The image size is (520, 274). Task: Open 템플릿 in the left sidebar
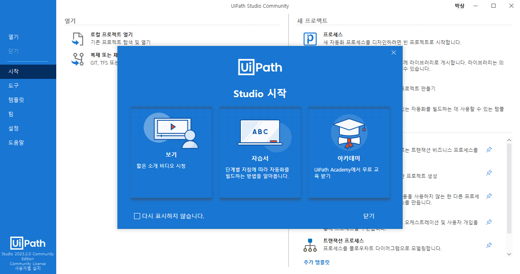click(28, 100)
